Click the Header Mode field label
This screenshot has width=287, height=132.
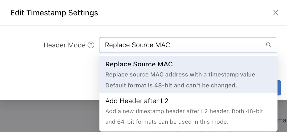tap(64, 45)
